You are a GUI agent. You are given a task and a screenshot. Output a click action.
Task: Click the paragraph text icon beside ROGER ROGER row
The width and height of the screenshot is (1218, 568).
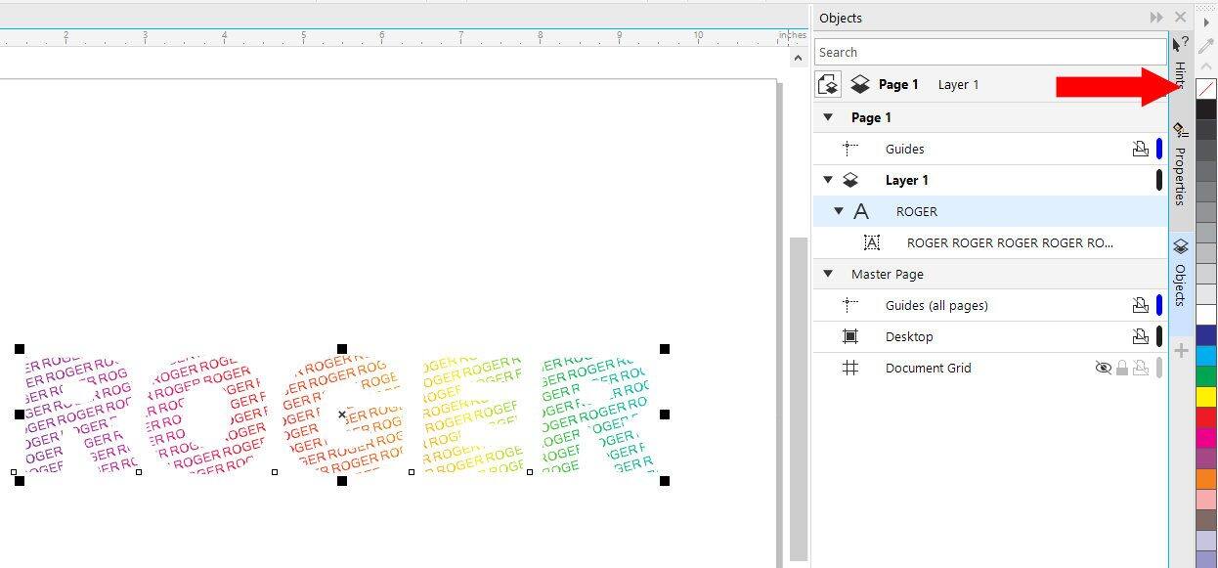click(x=872, y=242)
